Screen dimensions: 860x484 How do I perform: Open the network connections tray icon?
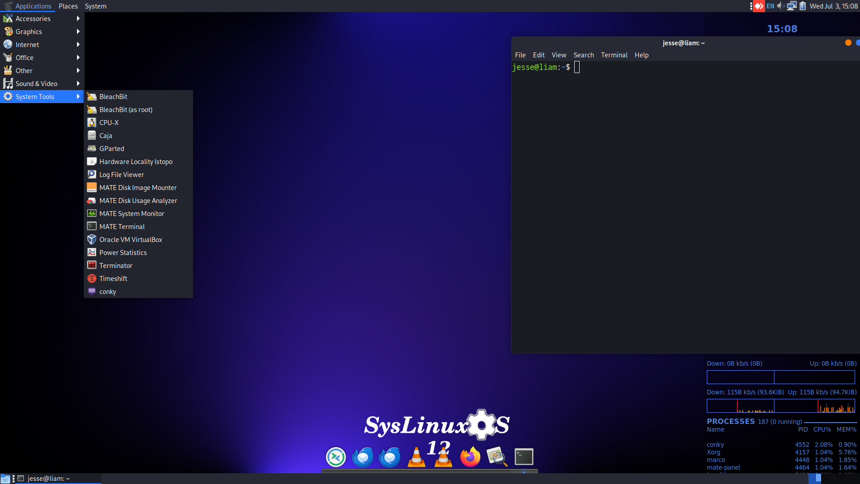[x=792, y=6]
